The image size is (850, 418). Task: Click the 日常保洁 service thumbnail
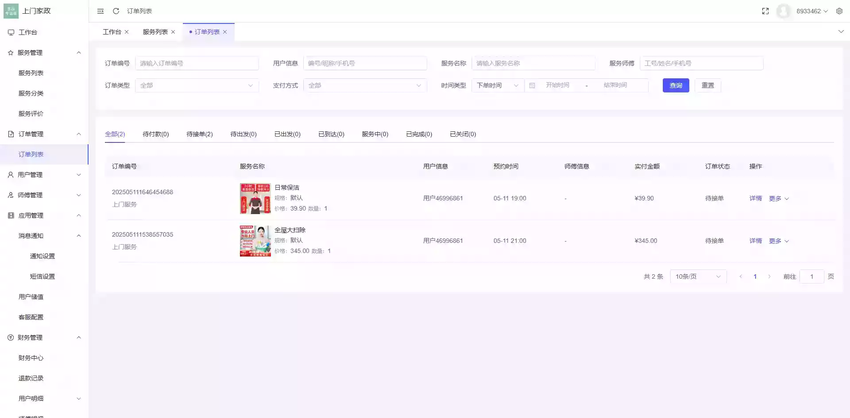[255, 199]
